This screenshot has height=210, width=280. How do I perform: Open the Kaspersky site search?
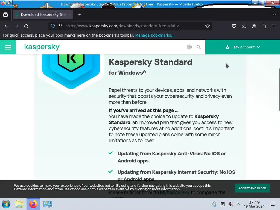[x=199, y=47]
